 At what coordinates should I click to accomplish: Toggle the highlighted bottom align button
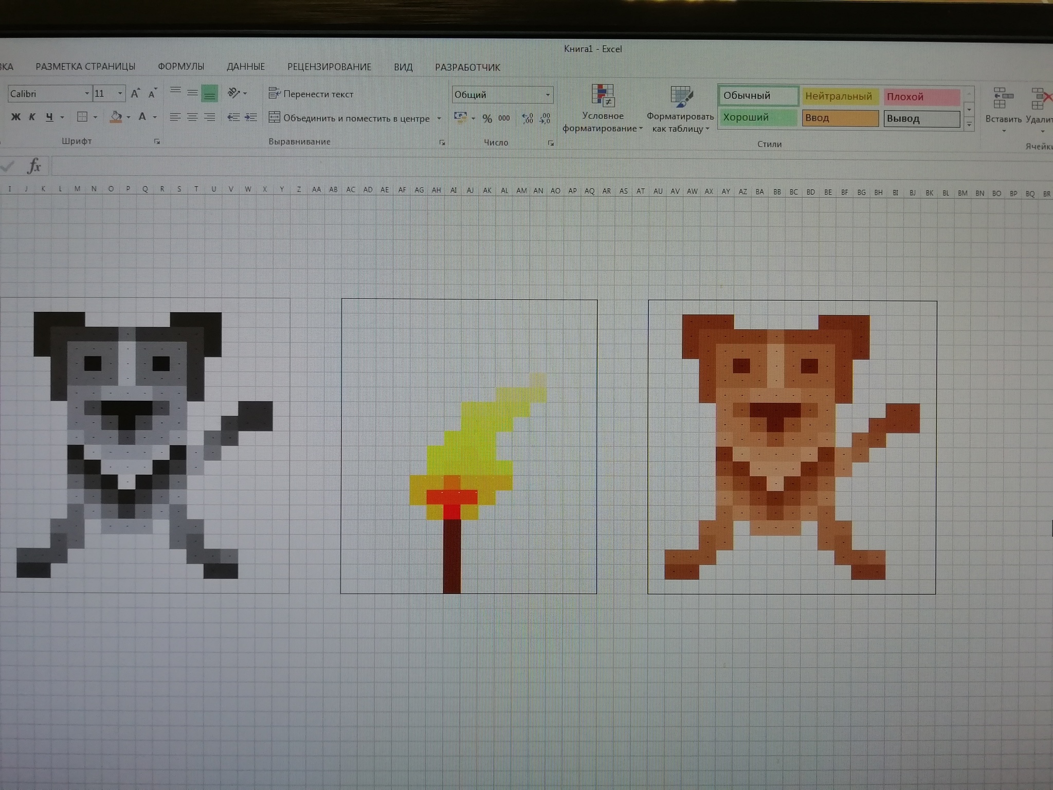[209, 94]
